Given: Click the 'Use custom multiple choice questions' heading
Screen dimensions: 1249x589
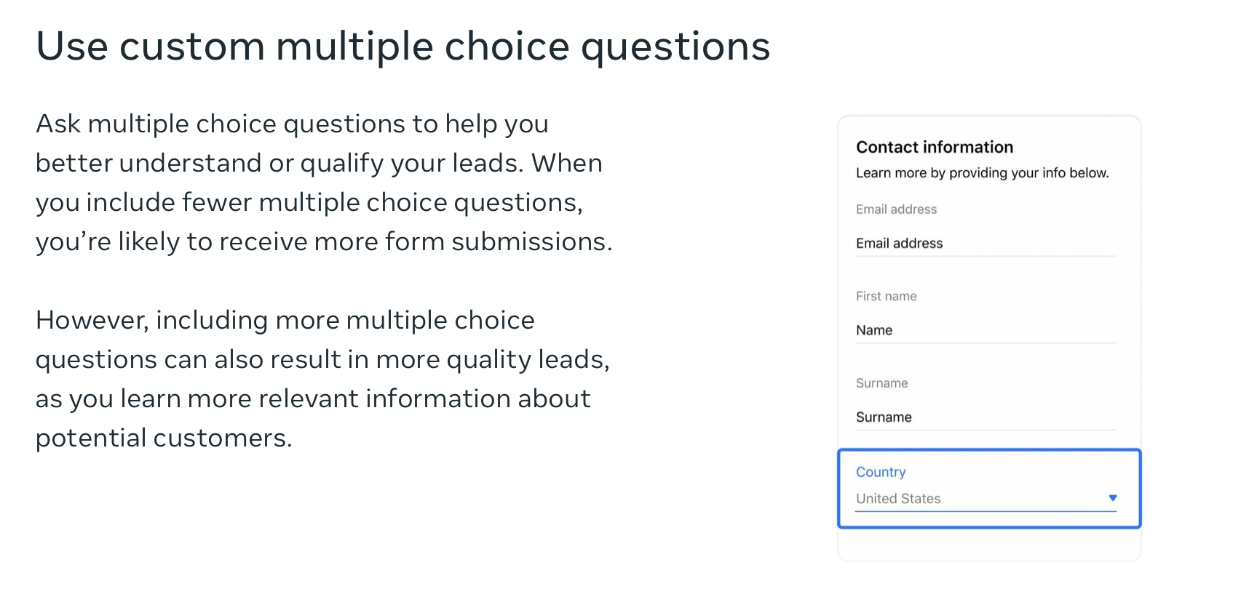Looking at the screenshot, I should click(403, 47).
